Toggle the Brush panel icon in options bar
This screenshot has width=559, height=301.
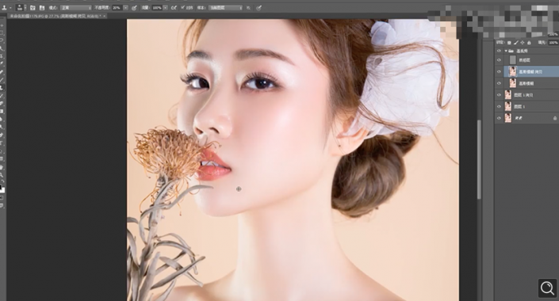point(33,7)
